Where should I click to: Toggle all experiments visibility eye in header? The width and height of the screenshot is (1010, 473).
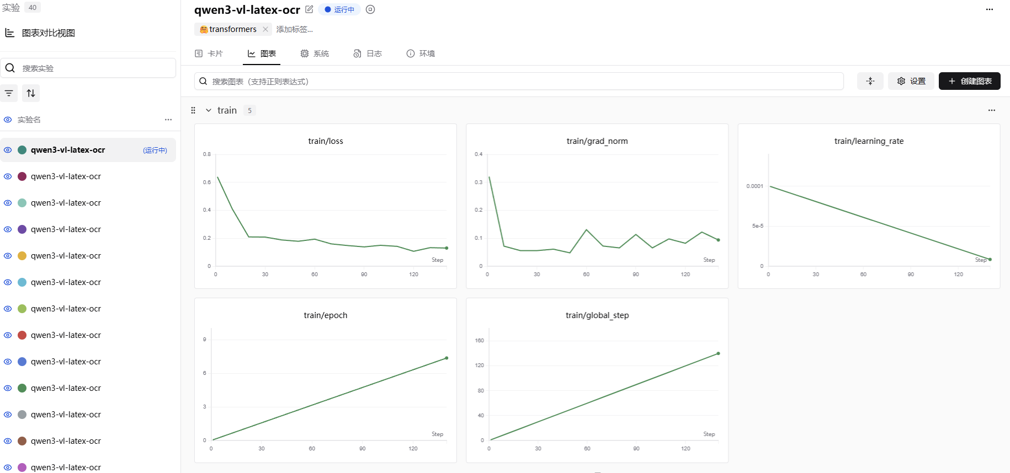coord(8,120)
